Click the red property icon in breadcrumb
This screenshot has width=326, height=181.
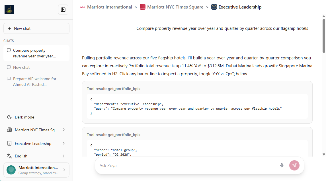tap(143, 7)
